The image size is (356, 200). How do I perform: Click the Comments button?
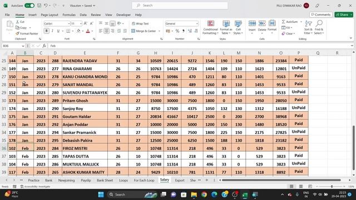pos(321,14)
